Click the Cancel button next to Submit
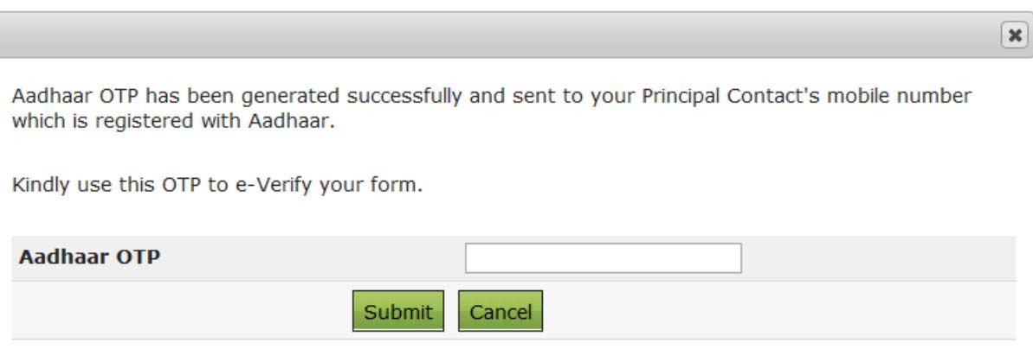The image size is (1033, 362). [500, 312]
